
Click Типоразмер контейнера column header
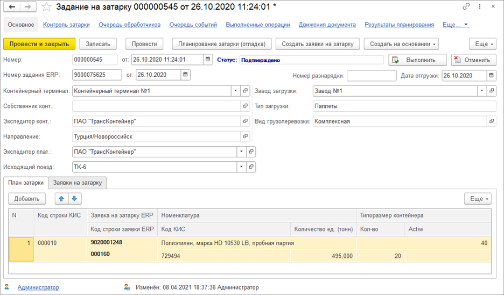(424, 215)
